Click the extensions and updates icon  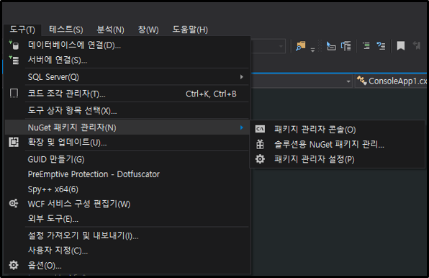tap(14, 143)
